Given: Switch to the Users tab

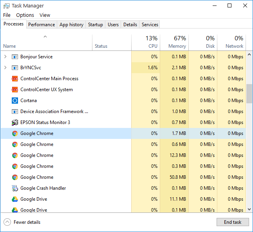Looking at the screenshot, I should tap(113, 25).
